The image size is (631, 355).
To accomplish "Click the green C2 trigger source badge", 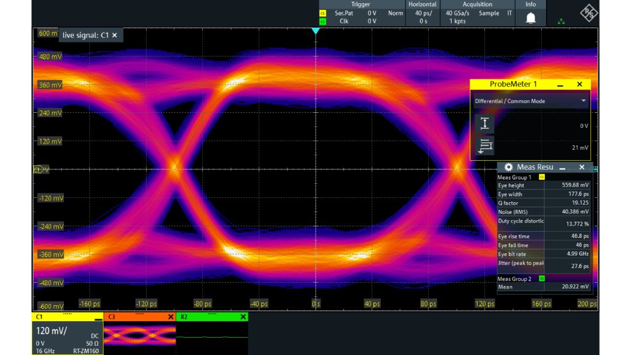I will tap(322, 21).
